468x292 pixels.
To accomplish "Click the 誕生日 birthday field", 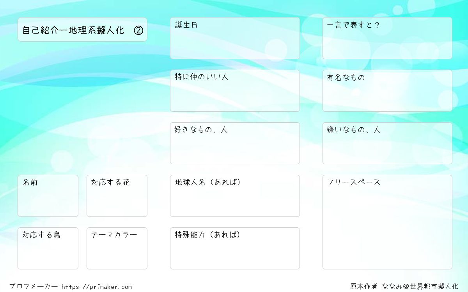I will point(235,39).
